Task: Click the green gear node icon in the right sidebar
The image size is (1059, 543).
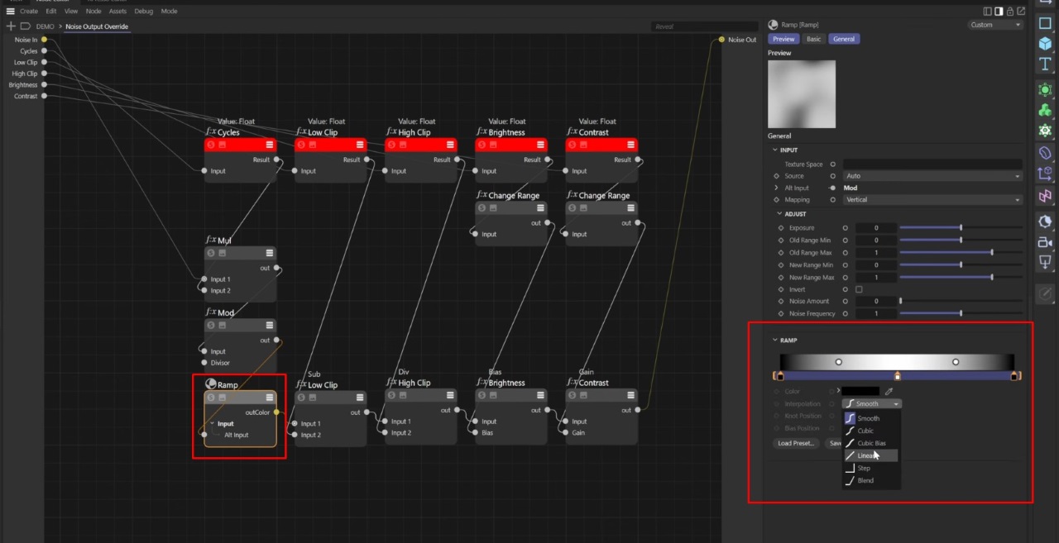Action: tap(1045, 130)
